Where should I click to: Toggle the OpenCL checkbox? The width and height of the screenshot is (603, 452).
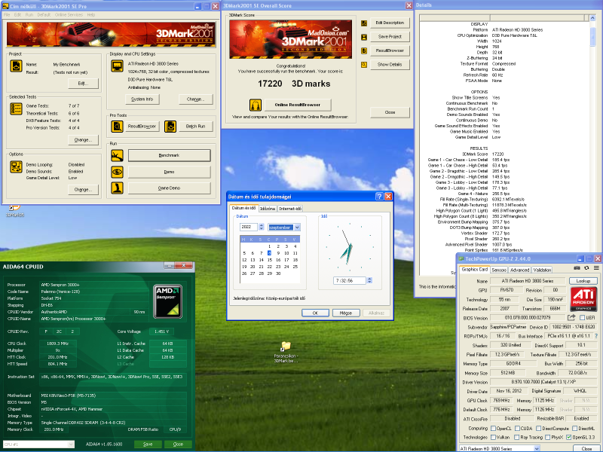coord(494,428)
